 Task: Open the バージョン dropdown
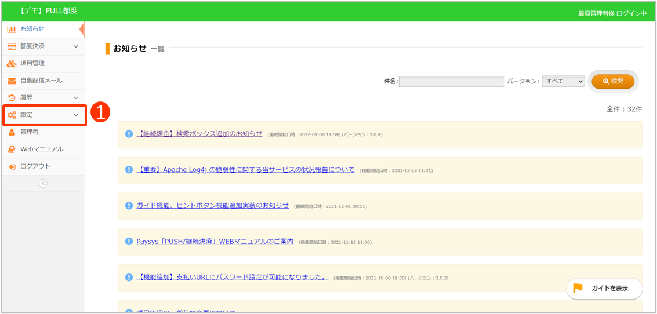tap(563, 82)
